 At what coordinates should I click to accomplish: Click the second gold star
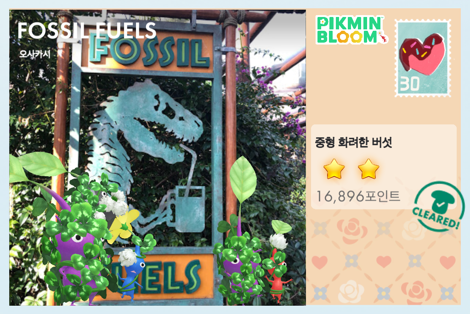pos(368,169)
